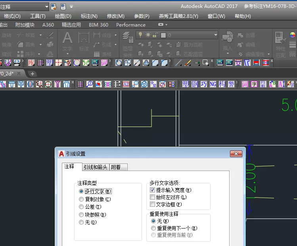
Task: Switch to the Performance ribbon tab
Action: 131,25
